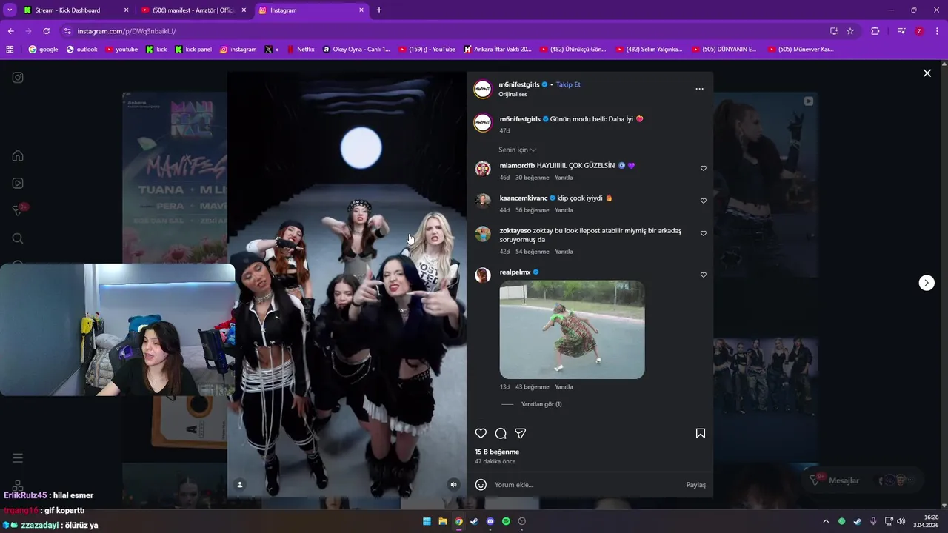Open Chrome media control icon
Screen dimensions: 948x533
coord(901,31)
